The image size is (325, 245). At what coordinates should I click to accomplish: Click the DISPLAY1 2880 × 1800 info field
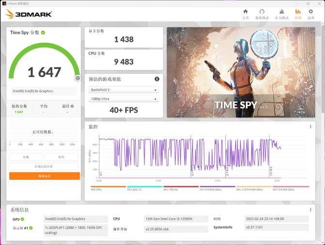tap(76, 230)
